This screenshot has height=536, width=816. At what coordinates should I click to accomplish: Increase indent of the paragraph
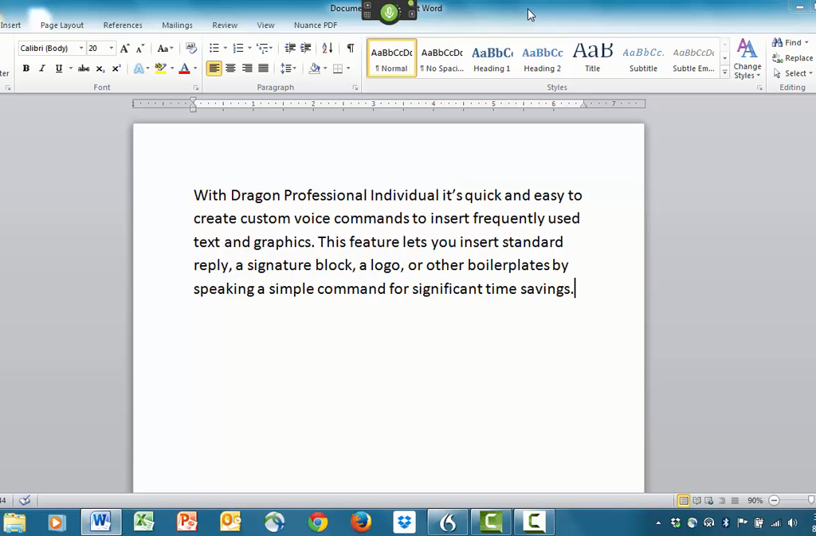coord(305,49)
